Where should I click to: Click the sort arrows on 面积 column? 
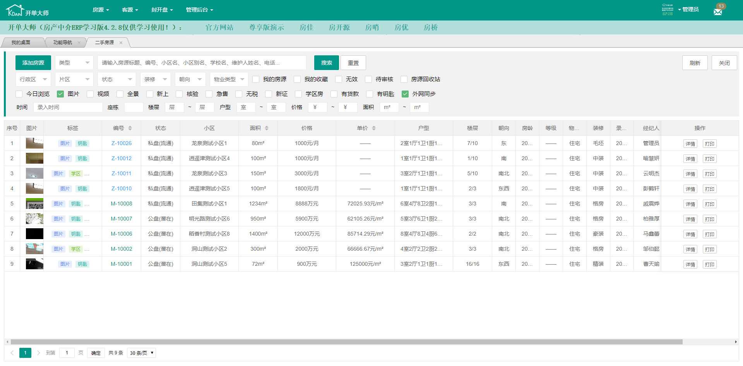[x=267, y=128]
